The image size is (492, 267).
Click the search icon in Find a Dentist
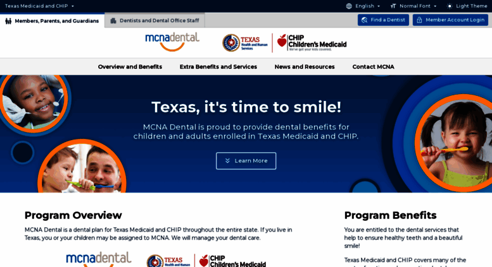click(364, 20)
